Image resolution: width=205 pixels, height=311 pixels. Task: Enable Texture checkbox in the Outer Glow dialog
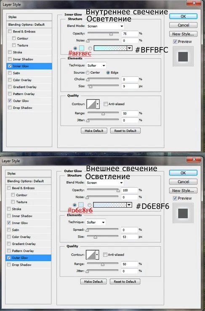(x=13, y=202)
